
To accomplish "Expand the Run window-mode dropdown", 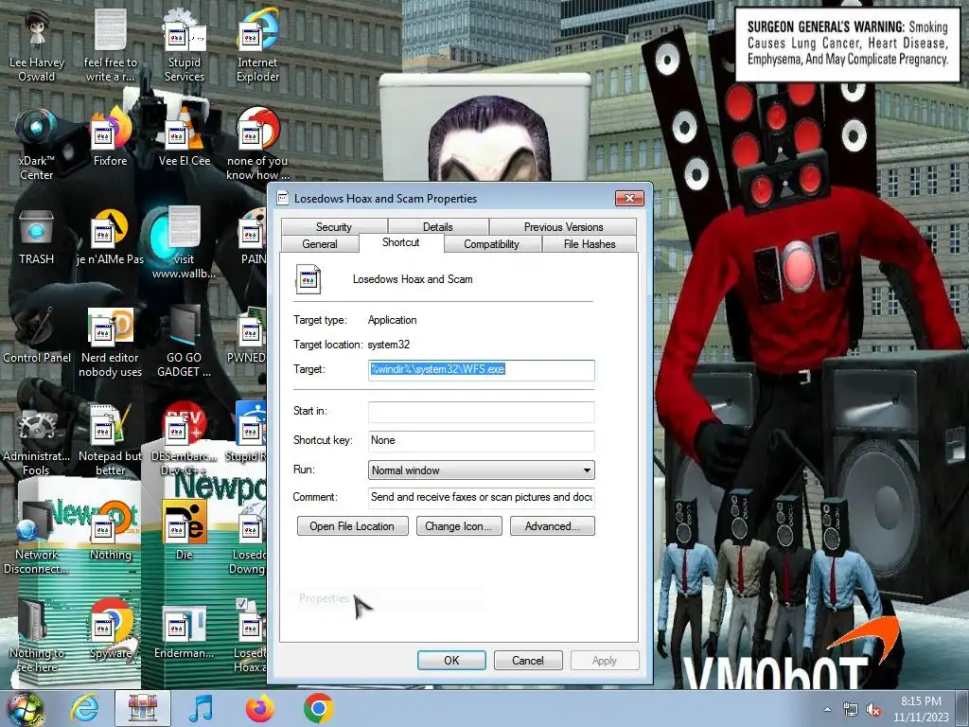I will tap(482, 470).
